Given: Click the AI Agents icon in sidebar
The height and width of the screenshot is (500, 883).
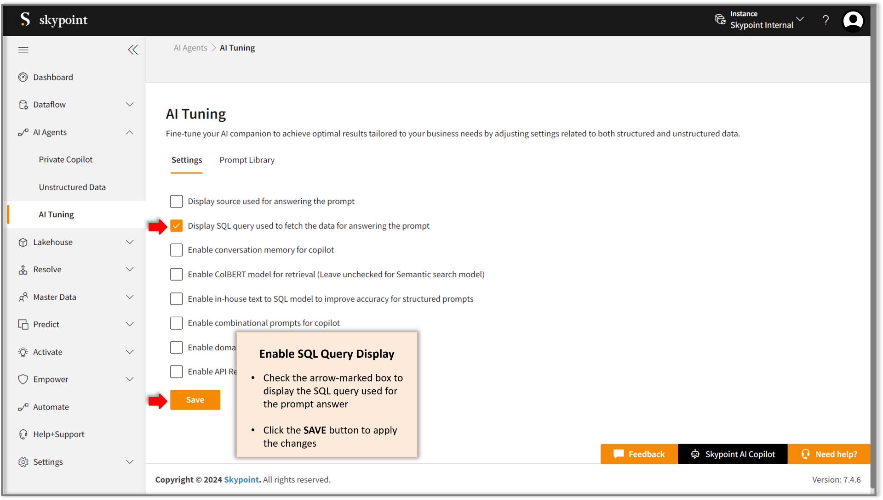Looking at the screenshot, I should tap(22, 133).
